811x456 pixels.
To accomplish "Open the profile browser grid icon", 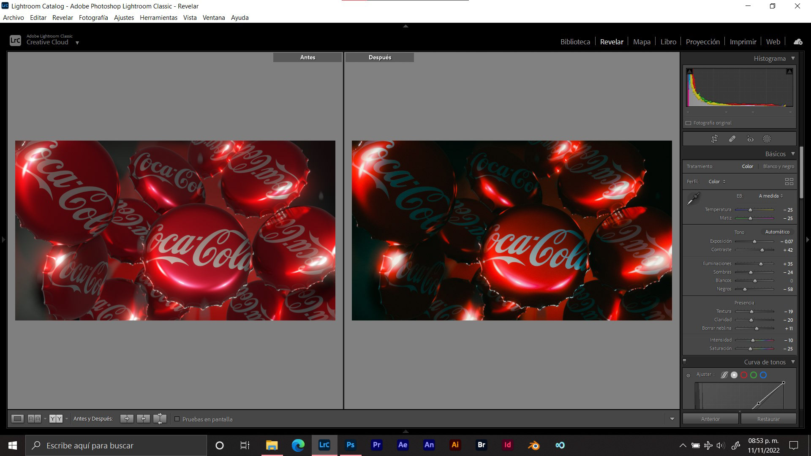I will 789,182.
